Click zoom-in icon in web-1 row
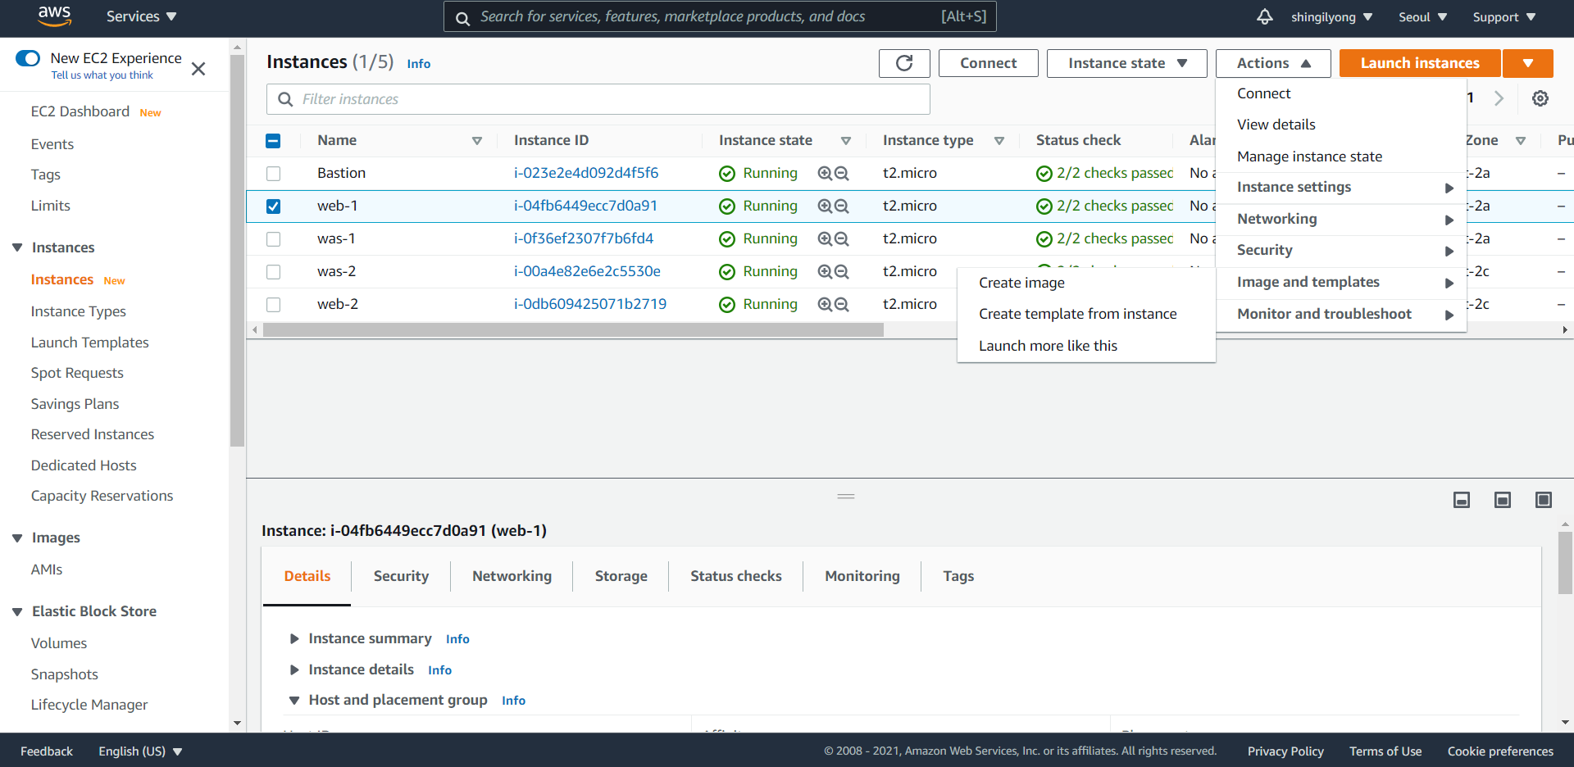Viewport: 1574px width, 767px height. pyautogui.click(x=825, y=206)
